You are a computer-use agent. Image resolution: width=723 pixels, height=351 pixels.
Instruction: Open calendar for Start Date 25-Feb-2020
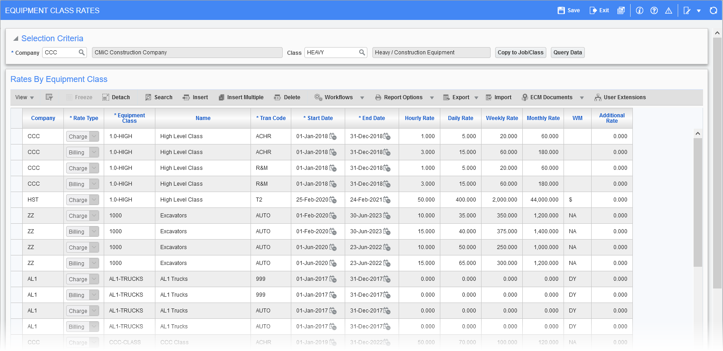coord(333,200)
